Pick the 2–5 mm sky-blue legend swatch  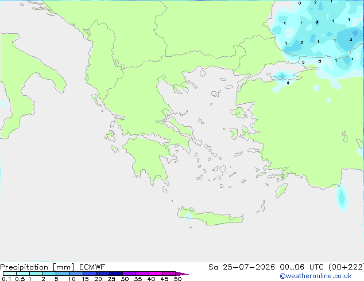pos(49,274)
